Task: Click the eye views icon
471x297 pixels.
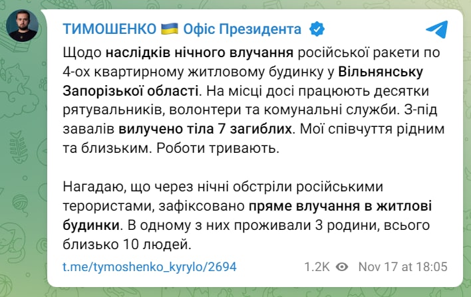Action: (342, 267)
